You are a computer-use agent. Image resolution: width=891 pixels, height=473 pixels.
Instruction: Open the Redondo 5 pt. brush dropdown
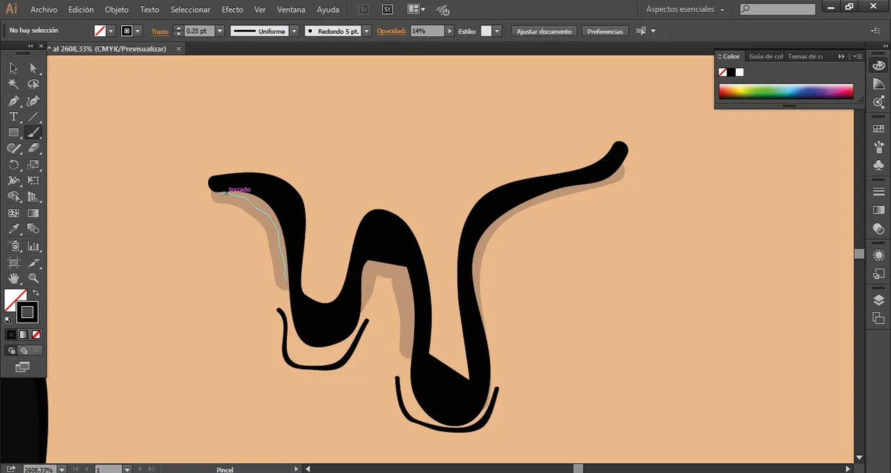tap(366, 31)
